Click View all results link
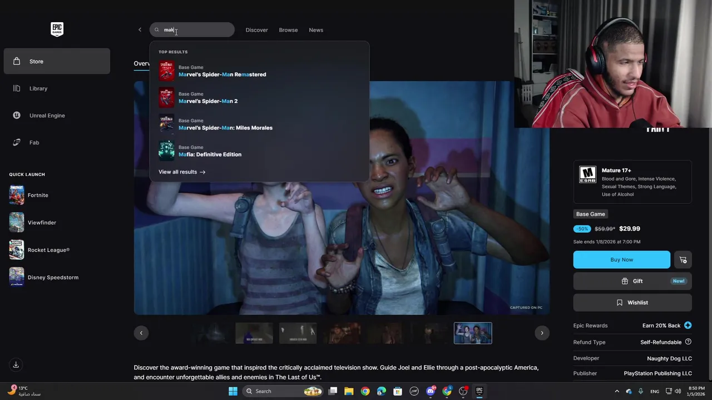The image size is (712, 400). tap(182, 172)
